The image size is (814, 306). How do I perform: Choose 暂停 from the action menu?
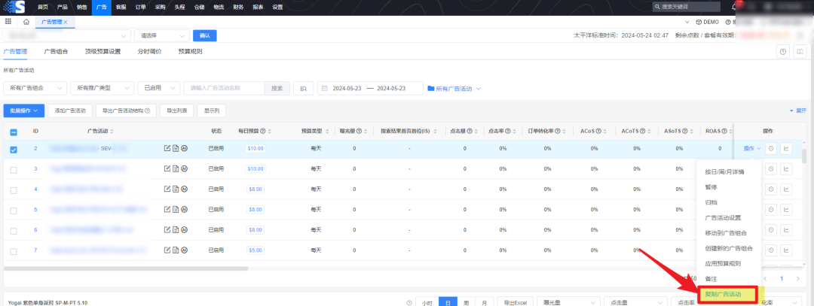[711, 187]
